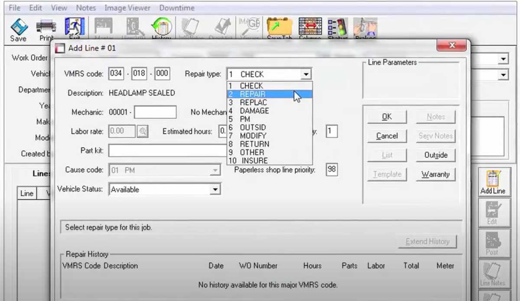The width and height of the screenshot is (520, 301).
Task: Click the Cancel button
Action: (387, 136)
